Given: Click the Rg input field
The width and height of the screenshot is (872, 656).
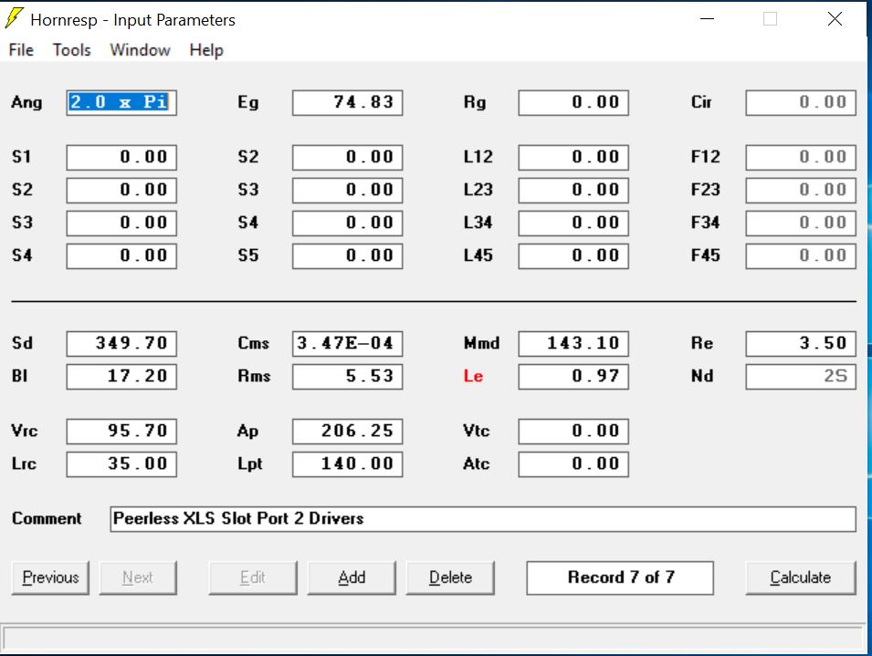Looking at the screenshot, I should pyautogui.click(x=573, y=103).
